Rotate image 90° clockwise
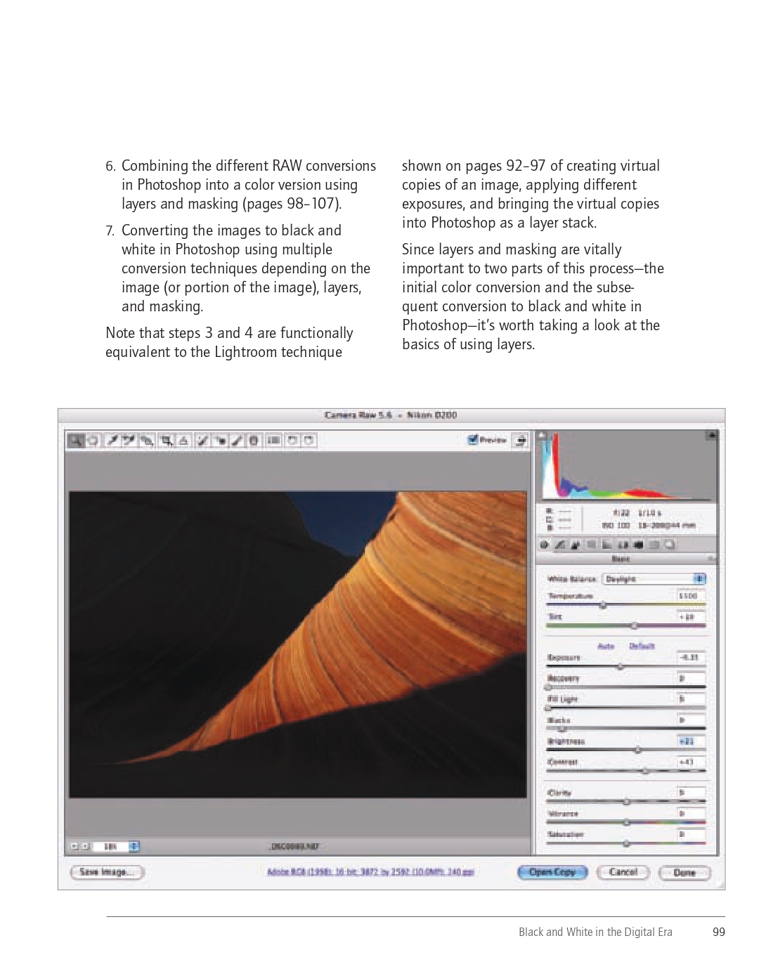 coord(309,441)
